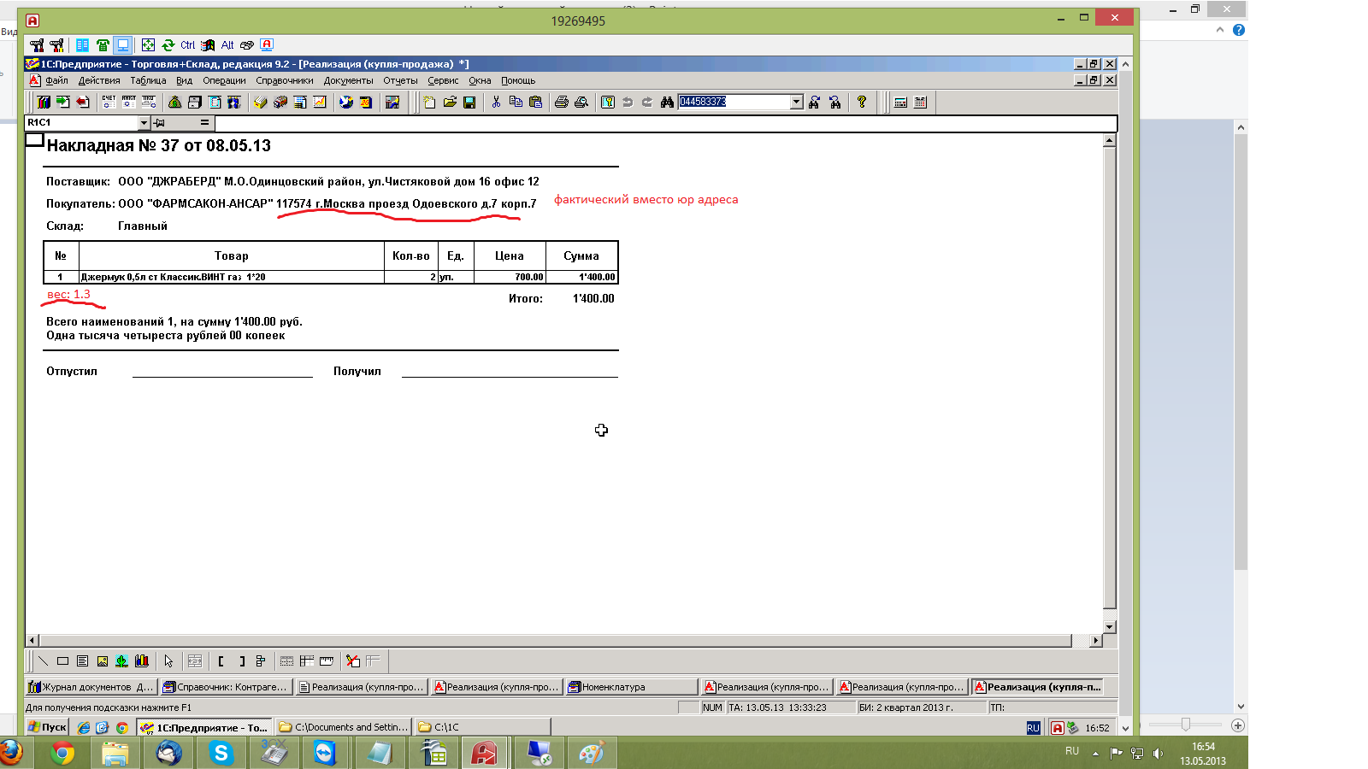Open Print Preview from the toolbar
Viewport: 1368px width, 769px height.
581,103
